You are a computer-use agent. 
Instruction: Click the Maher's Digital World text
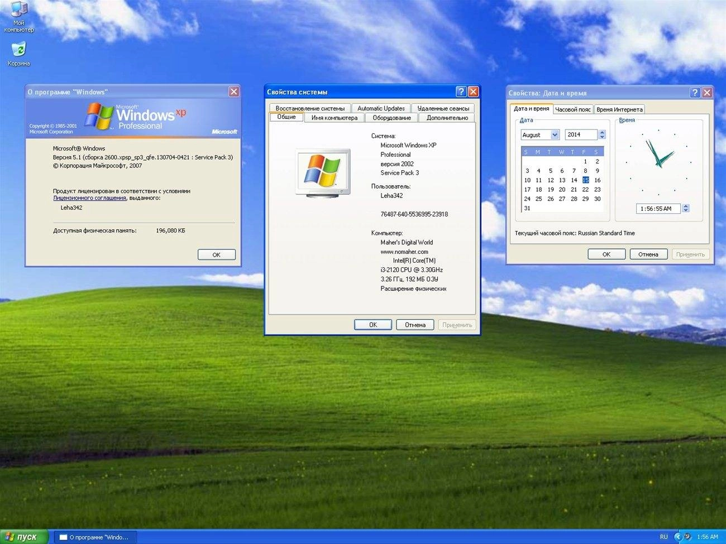point(407,243)
